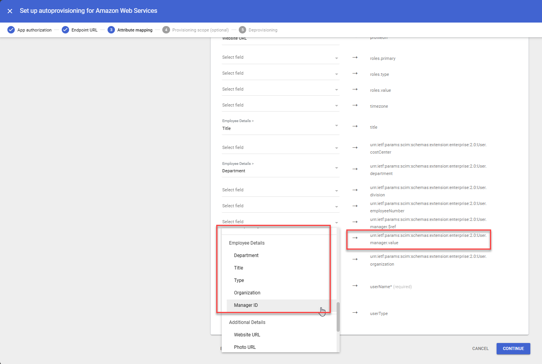542x364 pixels.
Task: Change the Title field mapping dropdown
Action: coord(281,125)
